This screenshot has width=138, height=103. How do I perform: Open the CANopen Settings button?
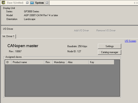[110, 46]
